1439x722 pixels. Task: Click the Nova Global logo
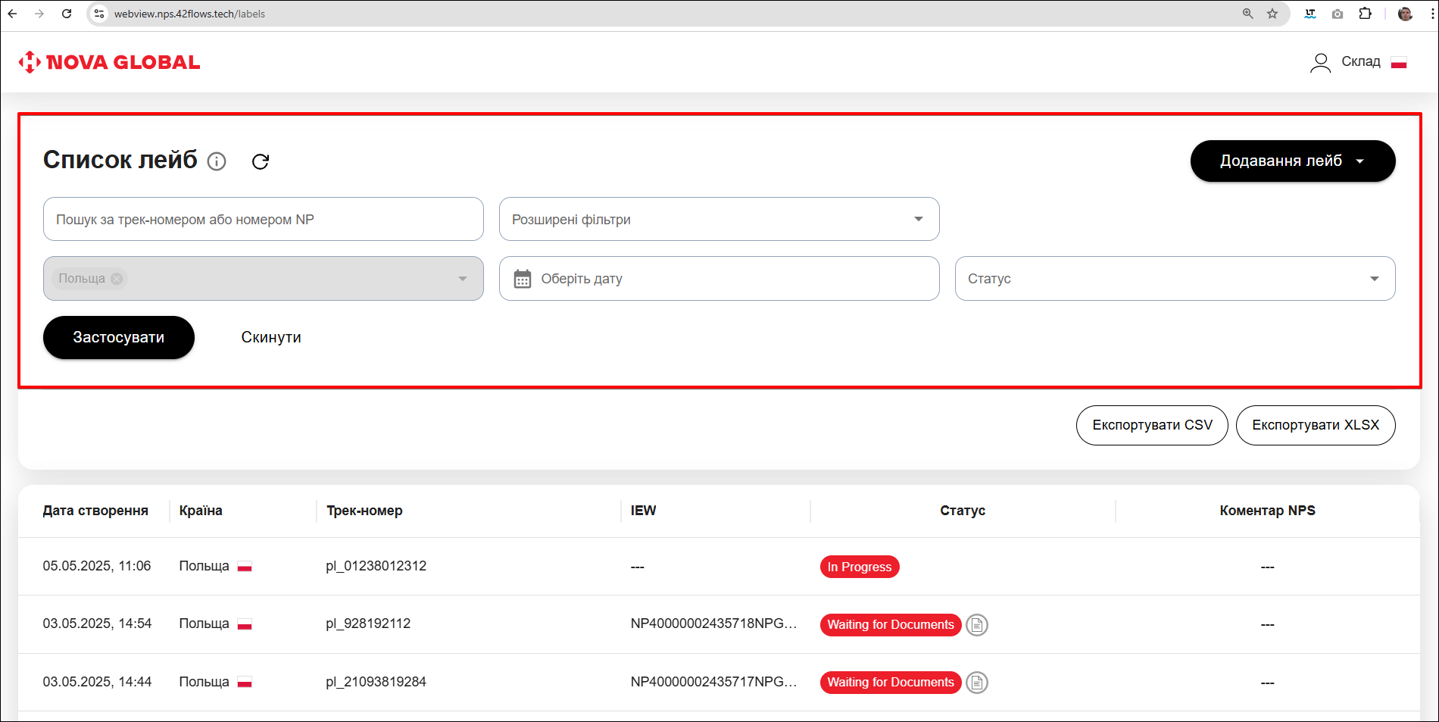110,62
